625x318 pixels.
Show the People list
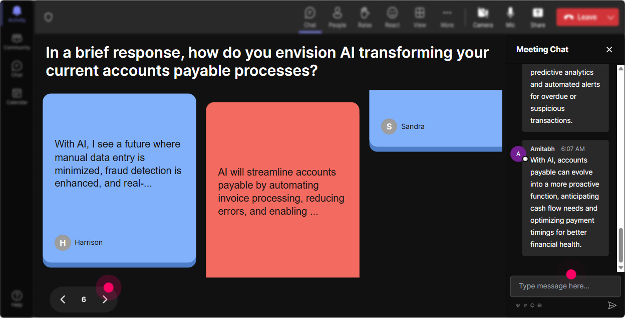coord(337,17)
